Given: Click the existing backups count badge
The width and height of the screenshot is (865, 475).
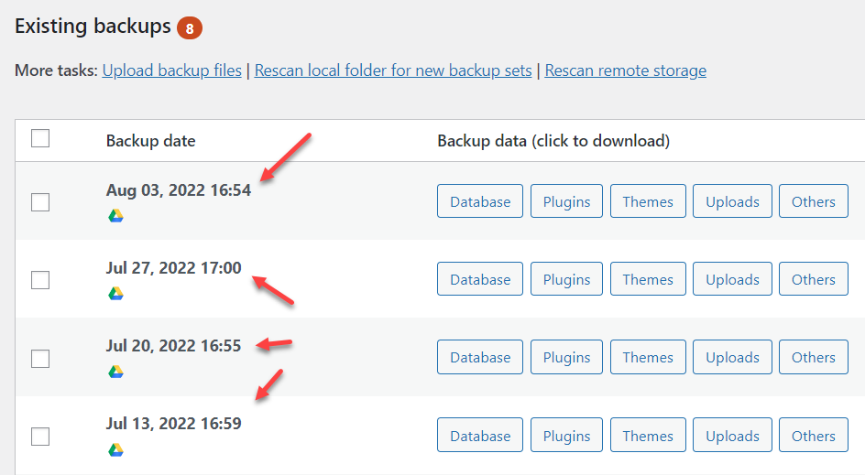Looking at the screenshot, I should 190,28.
